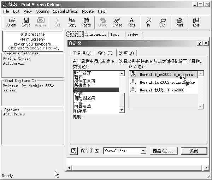Open the Edit menu
This screenshot has width=212, height=180.
(16, 12)
